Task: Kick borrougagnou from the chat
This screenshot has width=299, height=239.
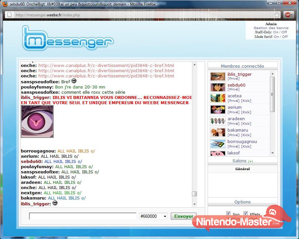Action: (x=246, y=147)
